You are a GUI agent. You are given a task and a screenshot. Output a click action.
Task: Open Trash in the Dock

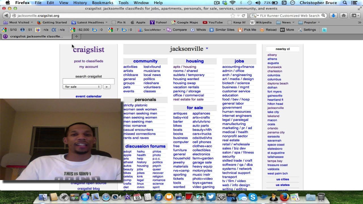(x=321, y=197)
